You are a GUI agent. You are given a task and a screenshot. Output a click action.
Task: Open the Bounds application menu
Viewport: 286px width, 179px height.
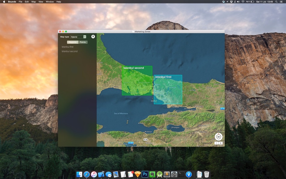pyautogui.click(x=12, y=2)
